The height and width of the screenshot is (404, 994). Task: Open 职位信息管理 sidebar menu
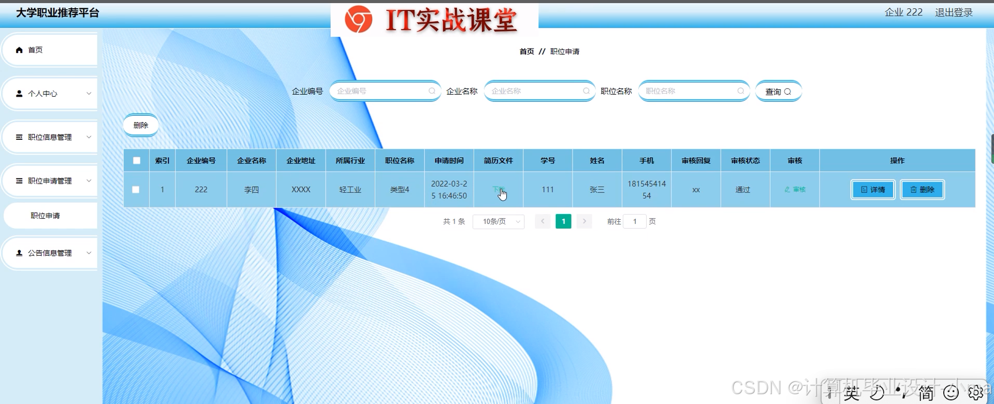tap(50, 137)
